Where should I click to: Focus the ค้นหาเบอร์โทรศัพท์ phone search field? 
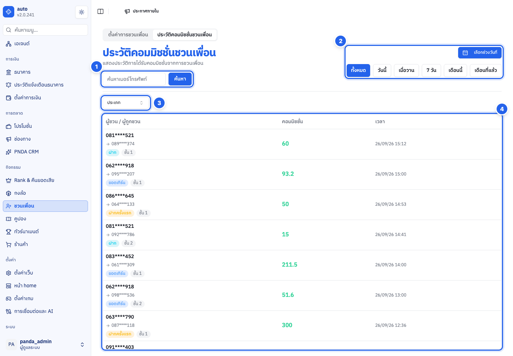tap(134, 79)
